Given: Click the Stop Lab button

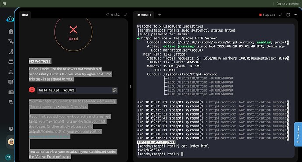Looking at the screenshot, I should click(267, 14).
